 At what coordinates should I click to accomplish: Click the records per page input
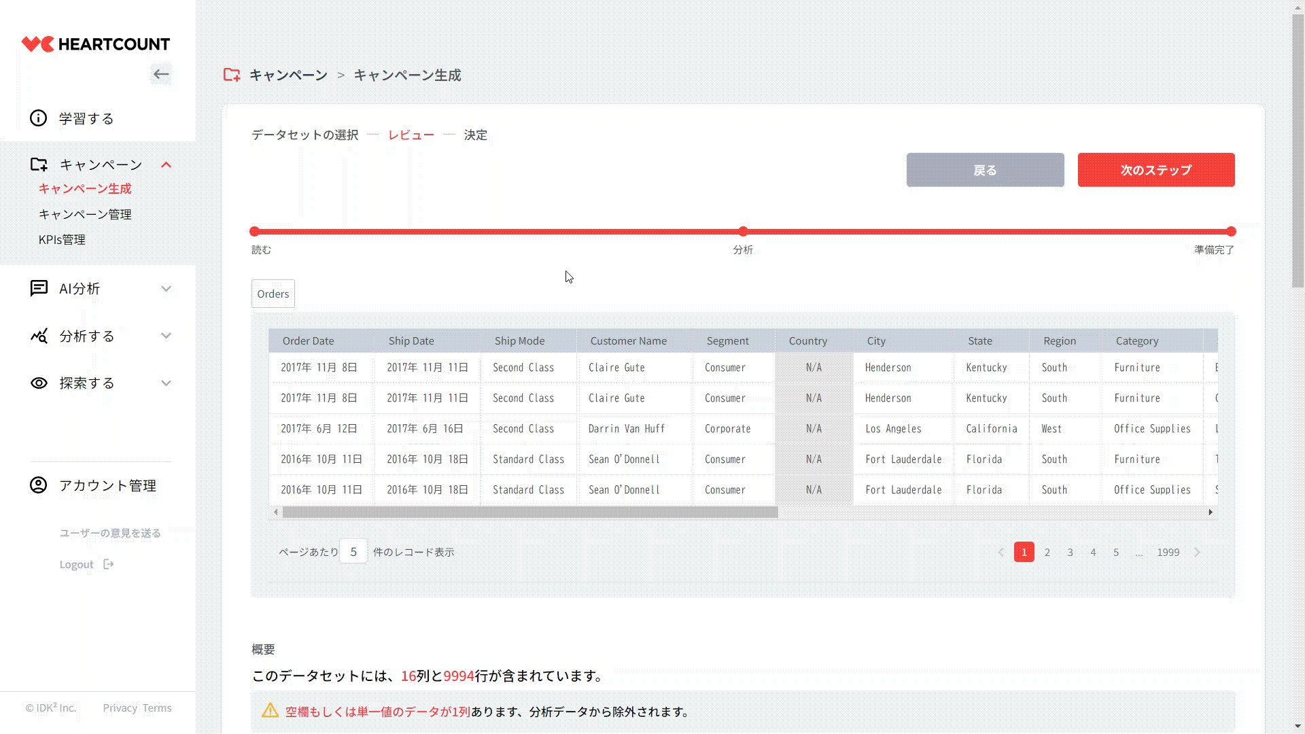point(353,552)
